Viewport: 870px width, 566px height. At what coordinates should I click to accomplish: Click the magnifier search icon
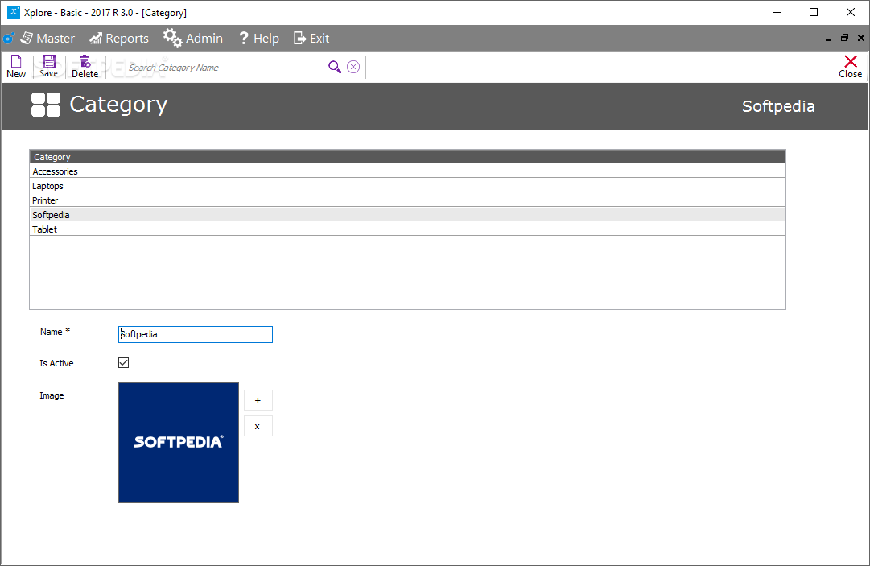(335, 67)
